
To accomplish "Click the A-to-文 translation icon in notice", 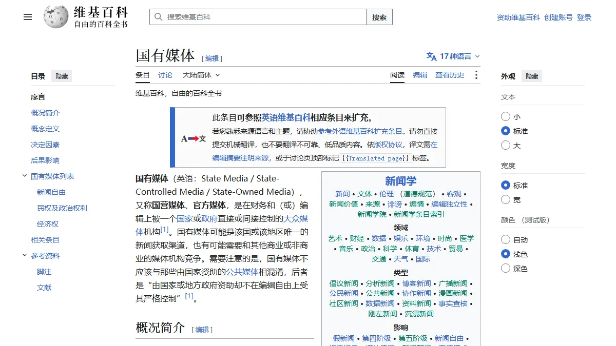I will 193,138.
